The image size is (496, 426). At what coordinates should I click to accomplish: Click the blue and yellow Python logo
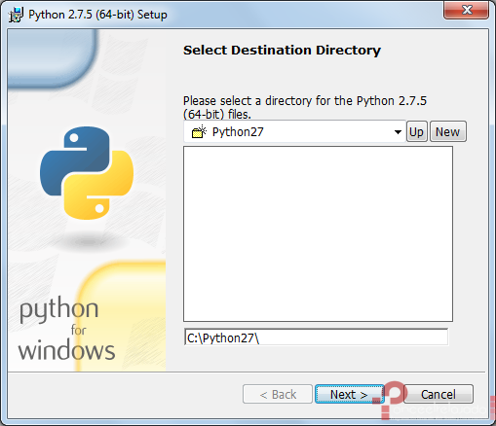click(x=87, y=173)
